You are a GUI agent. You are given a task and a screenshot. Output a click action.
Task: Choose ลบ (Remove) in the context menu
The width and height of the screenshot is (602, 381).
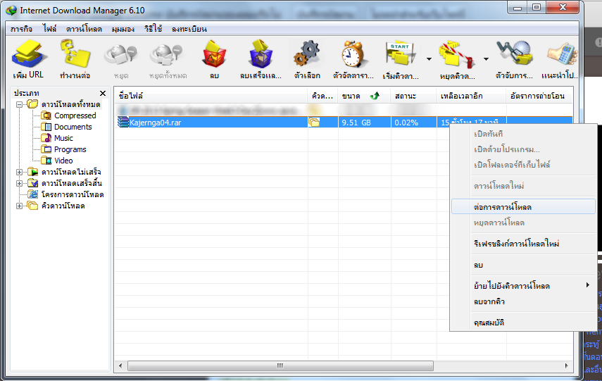523,265
